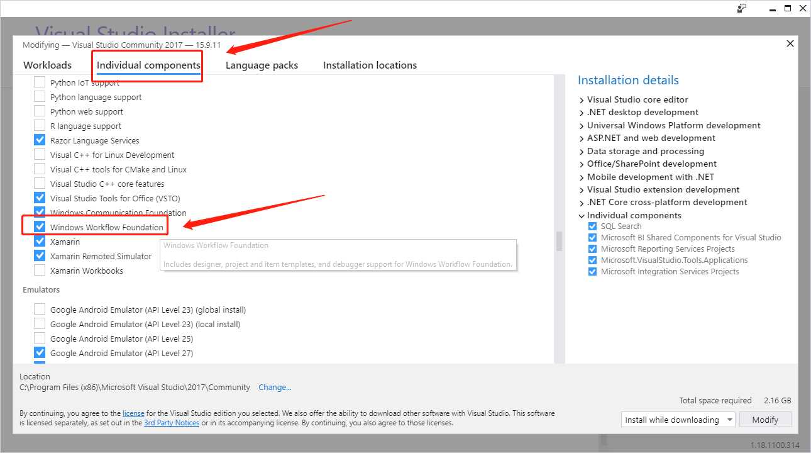Expand .NET desktop development details
The width and height of the screenshot is (811, 453).
click(x=582, y=113)
